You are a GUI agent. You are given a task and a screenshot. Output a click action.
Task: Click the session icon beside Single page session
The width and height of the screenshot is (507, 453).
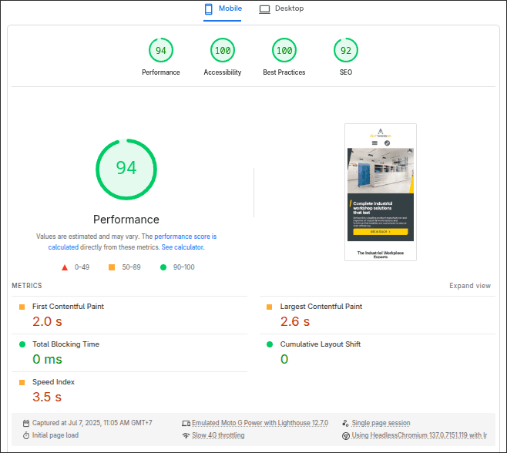tap(345, 423)
